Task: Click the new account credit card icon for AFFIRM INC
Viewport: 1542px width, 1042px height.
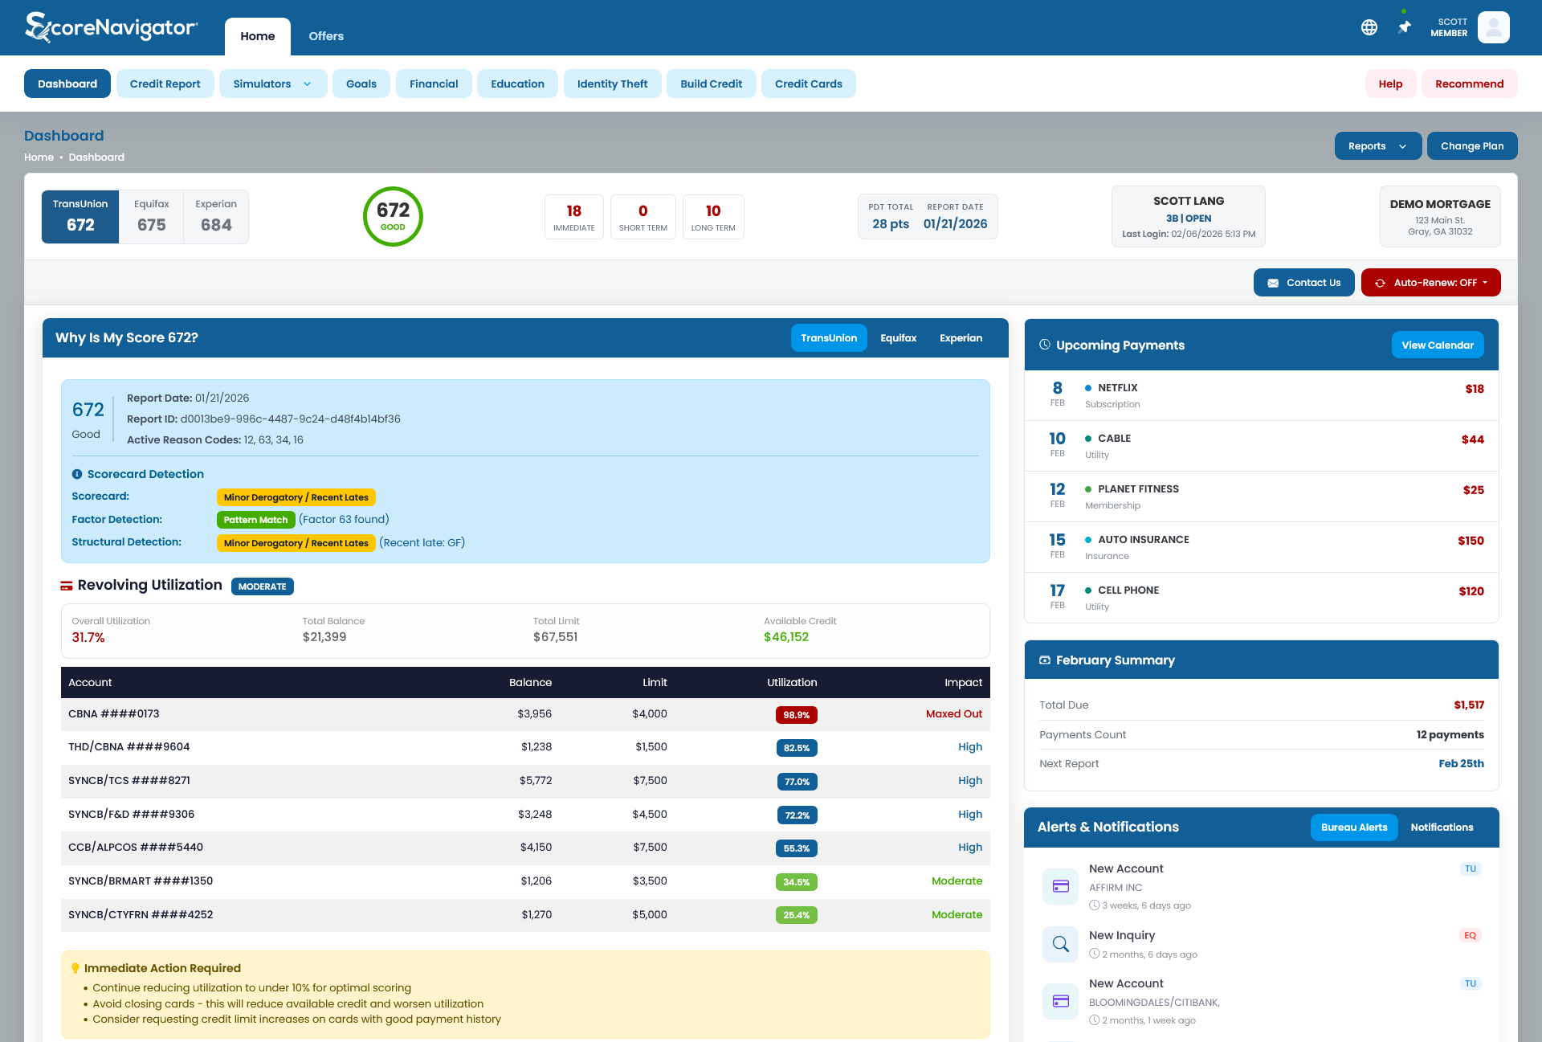Action: pyautogui.click(x=1060, y=885)
